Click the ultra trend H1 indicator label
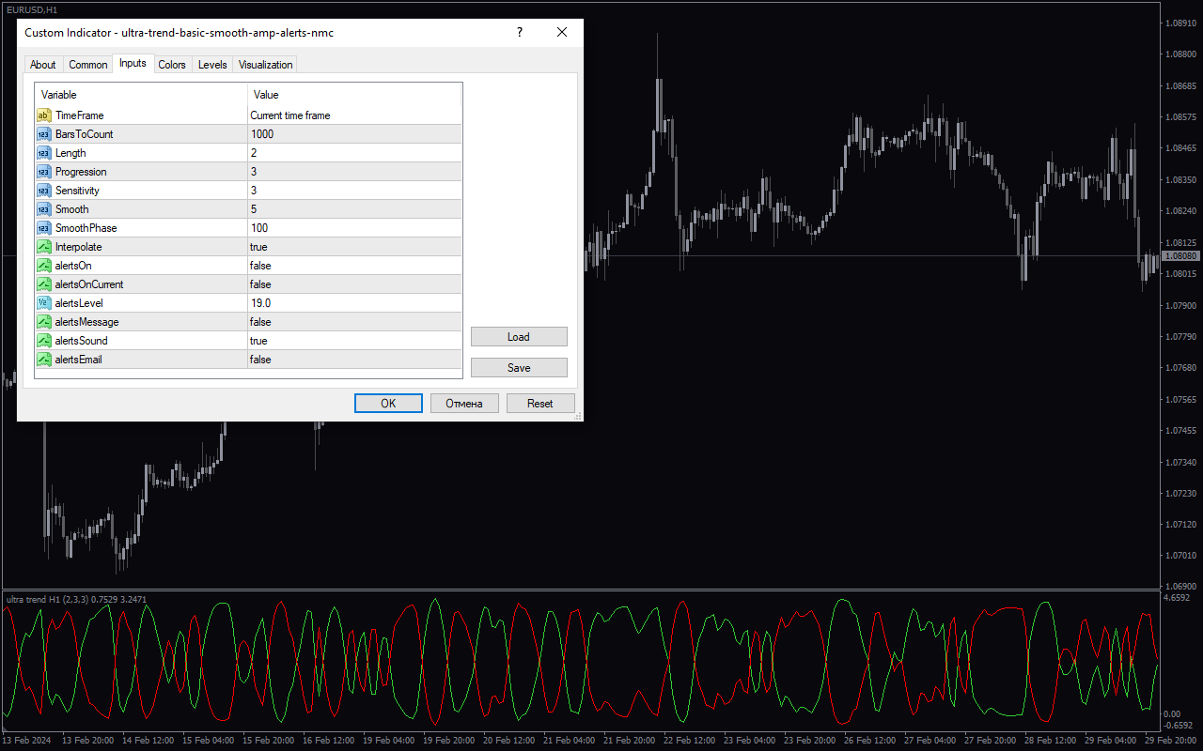 pyautogui.click(x=76, y=599)
